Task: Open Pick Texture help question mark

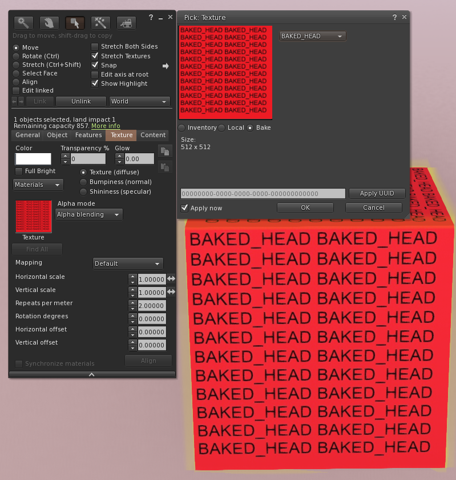Action: tap(394, 17)
